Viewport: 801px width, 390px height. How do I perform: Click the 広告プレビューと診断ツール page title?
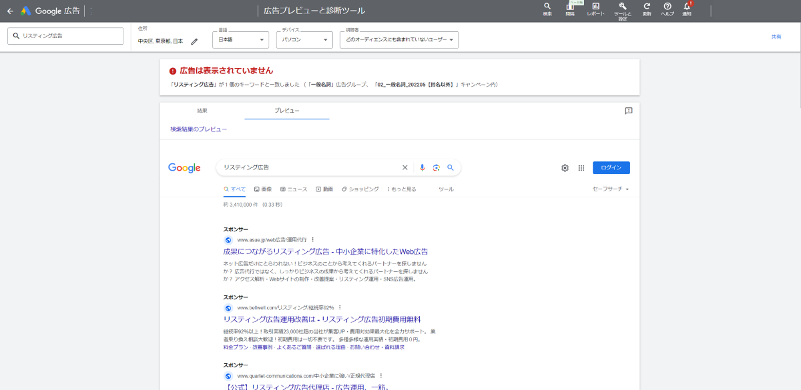(314, 11)
